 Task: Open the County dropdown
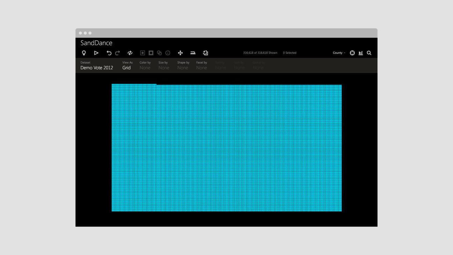click(x=338, y=52)
